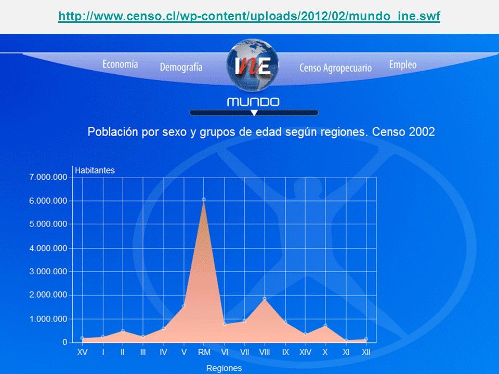The width and height of the screenshot is (499, 374).
Task: Open the Demografía menu item
Action: [x=181, y=67]
